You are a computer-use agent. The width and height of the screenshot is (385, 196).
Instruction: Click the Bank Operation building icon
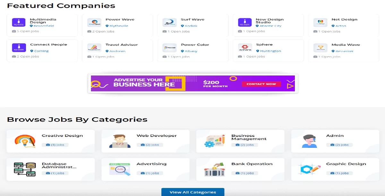pos(215,169)
